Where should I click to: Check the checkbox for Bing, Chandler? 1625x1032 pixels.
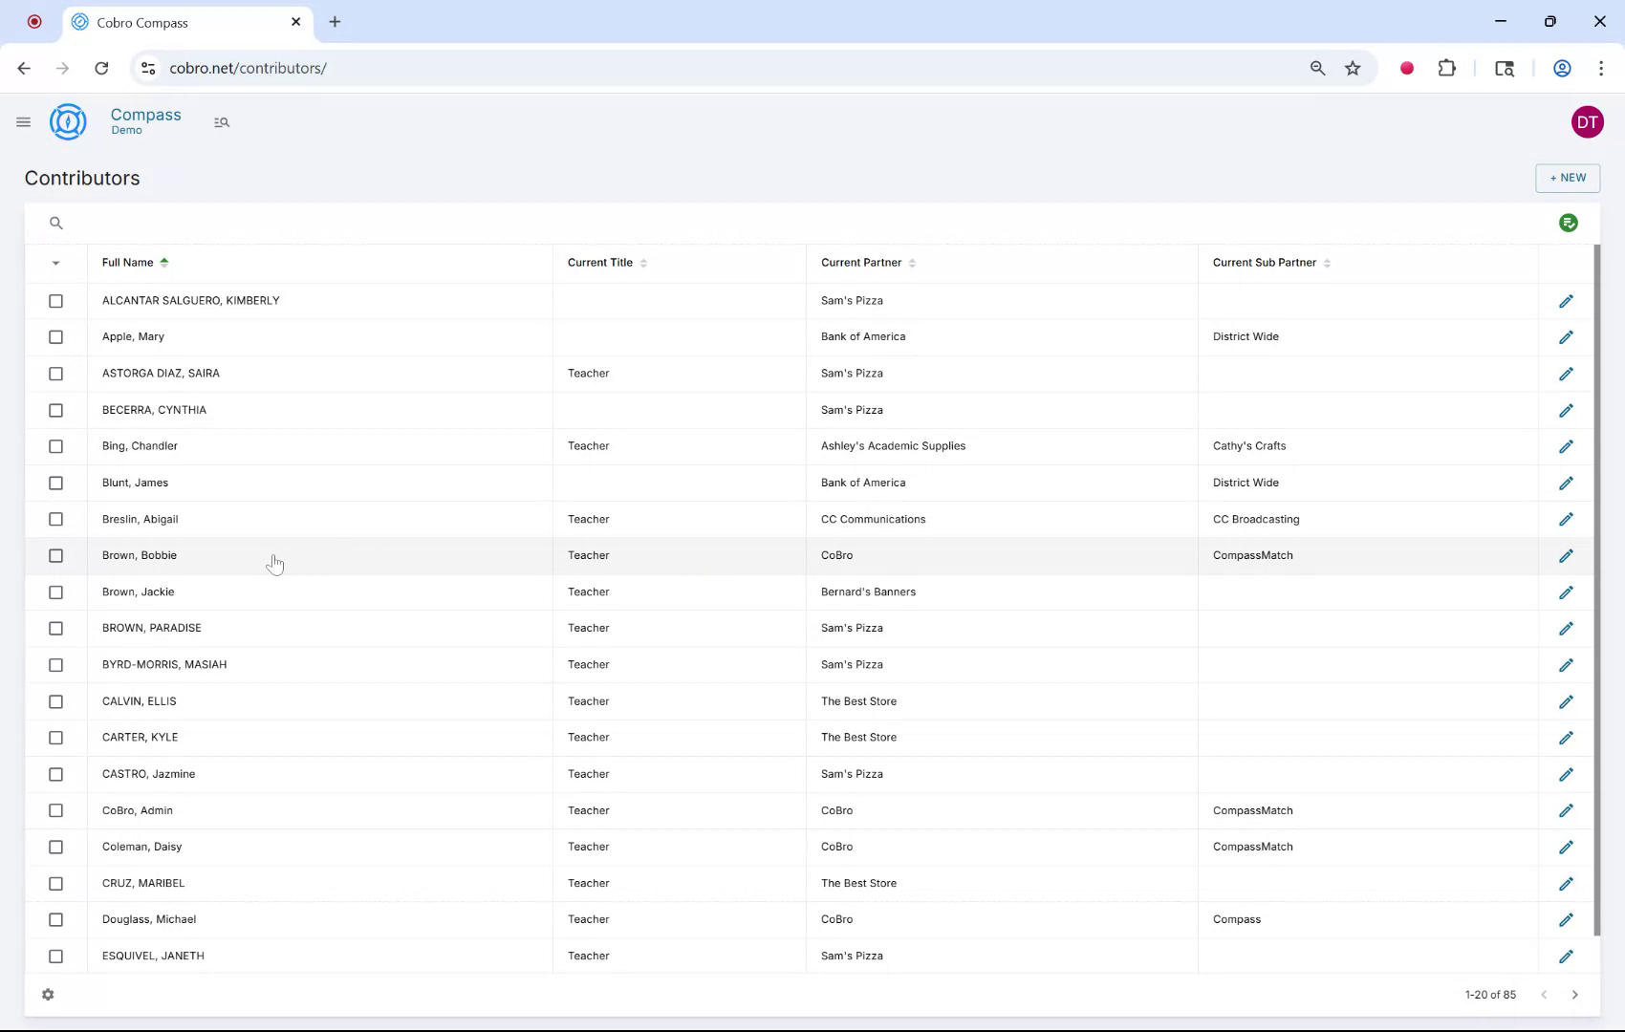coord(55,446)
